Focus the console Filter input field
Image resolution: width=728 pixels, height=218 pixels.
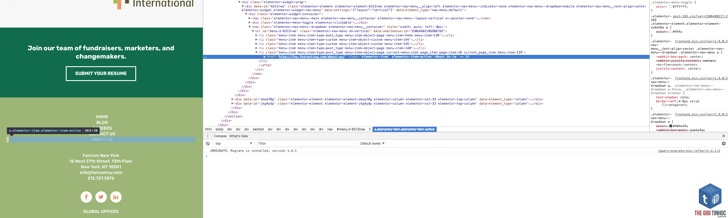(307, 144)
